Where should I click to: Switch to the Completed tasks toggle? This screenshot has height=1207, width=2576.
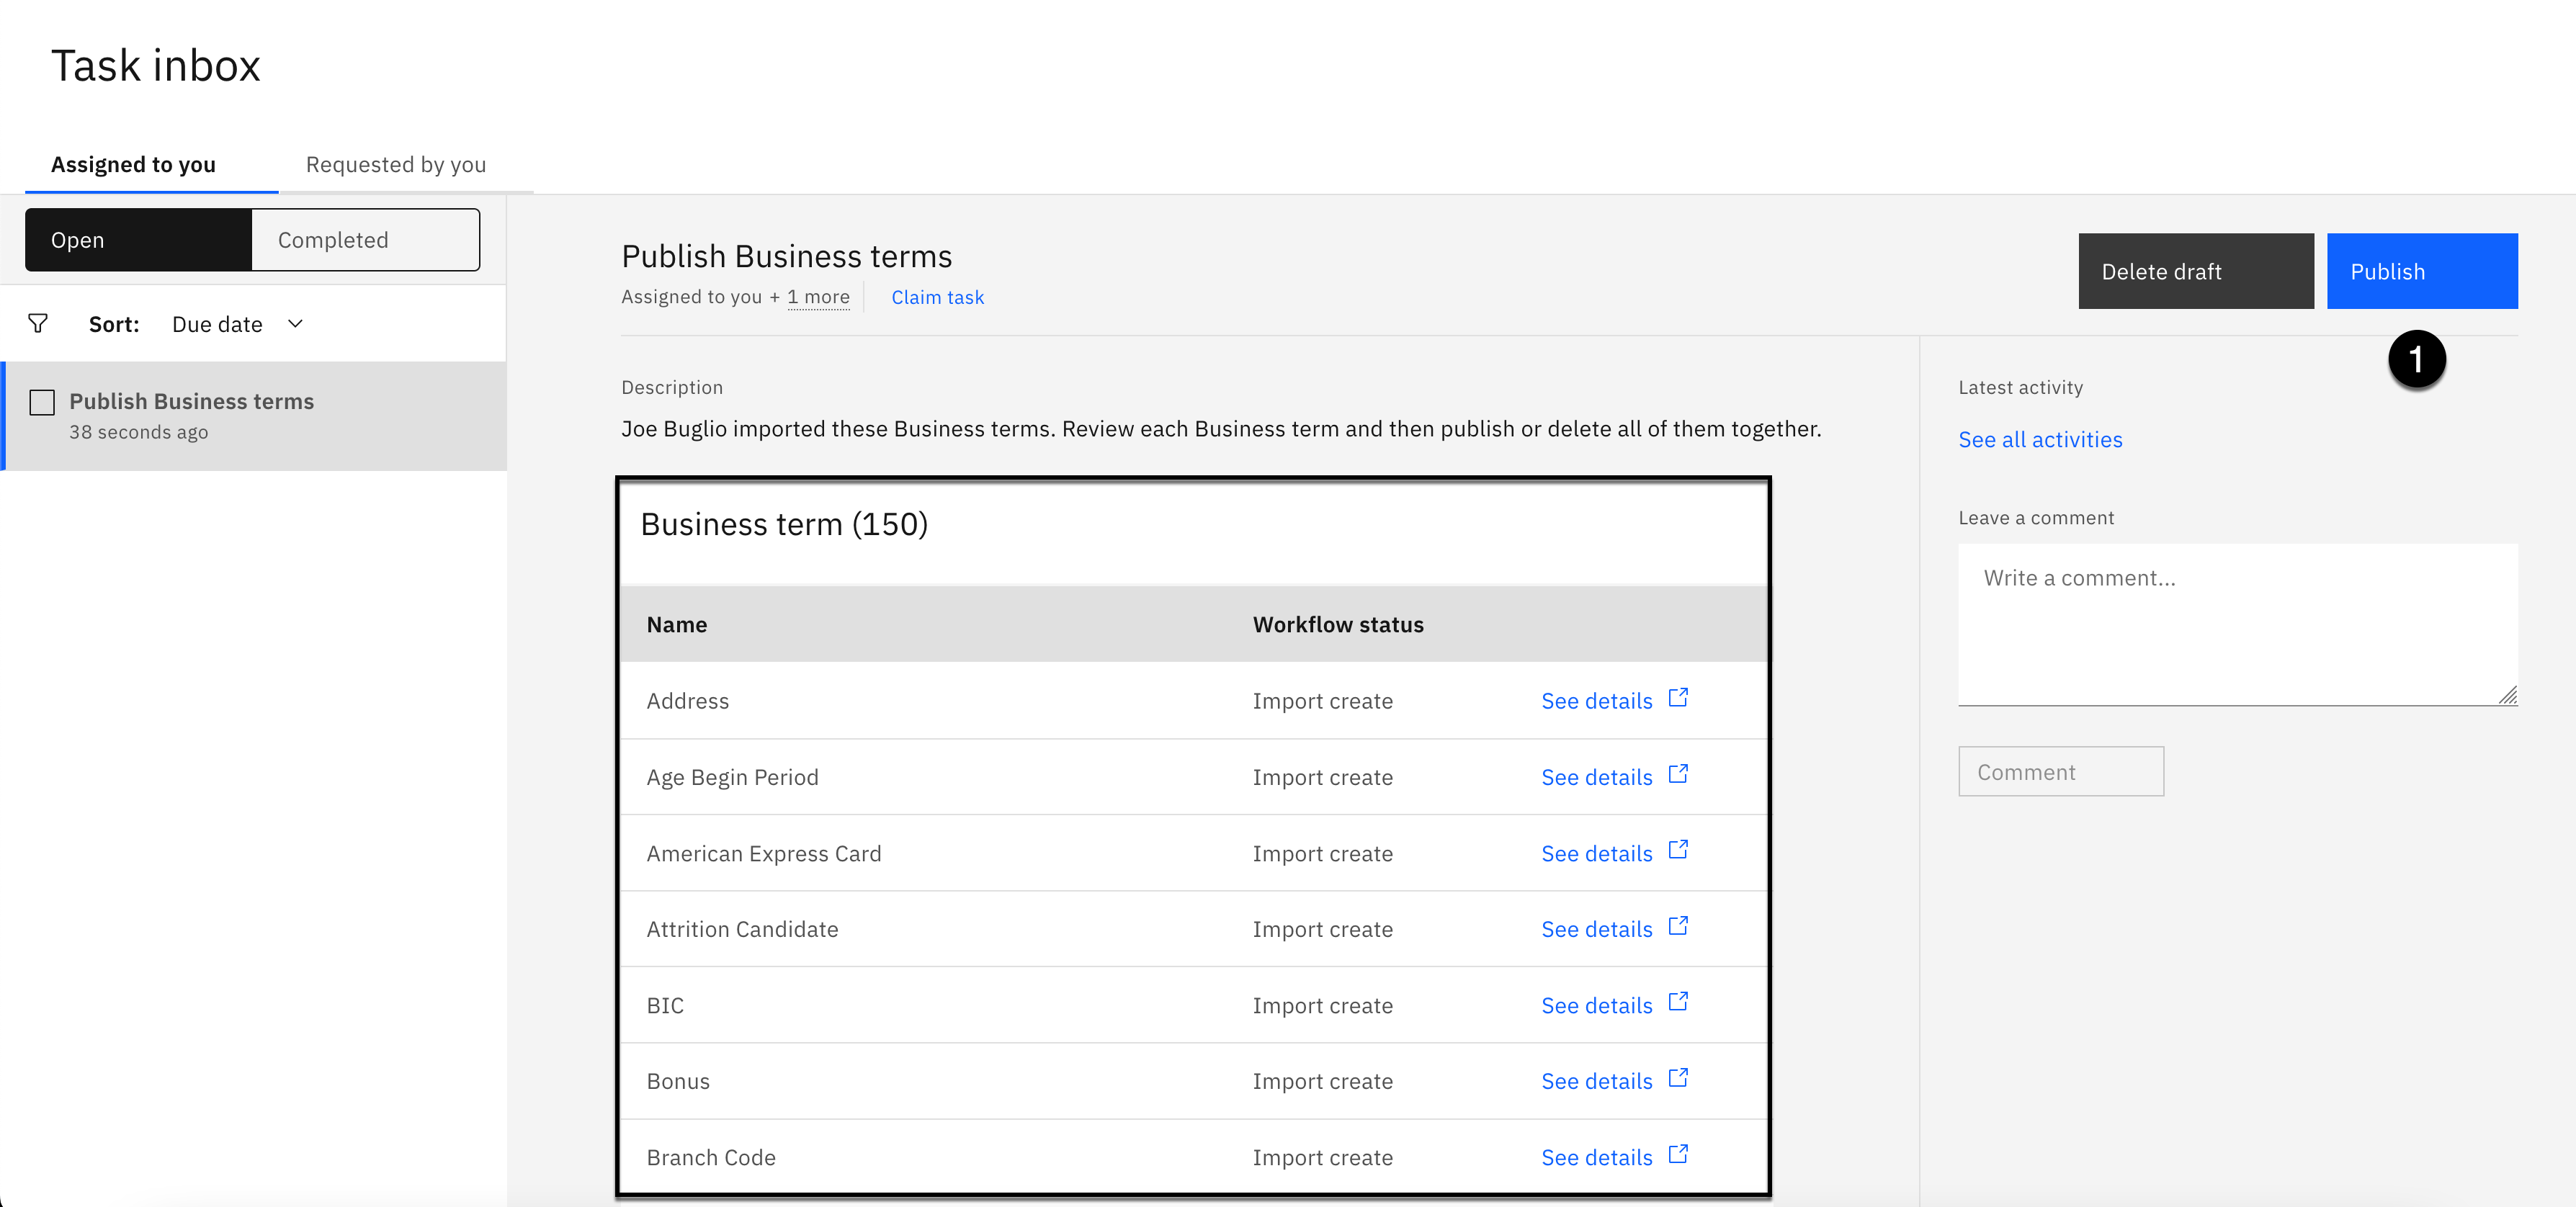pos(365,240)
